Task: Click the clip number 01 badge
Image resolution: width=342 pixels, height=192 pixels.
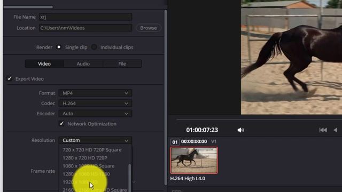Action: click(x=175, y=142)
